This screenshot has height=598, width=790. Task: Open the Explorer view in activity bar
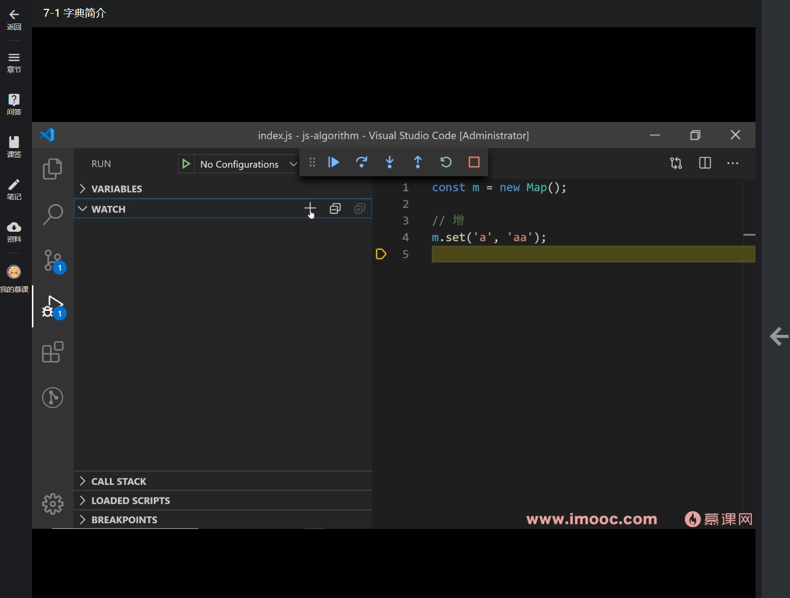coord(52,168)
